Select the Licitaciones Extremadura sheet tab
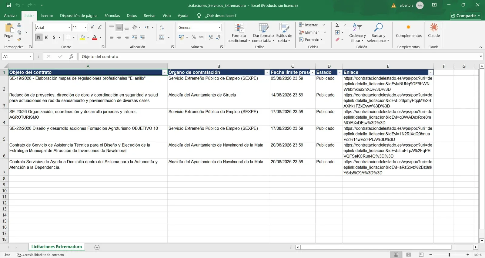The height and width of the screenshot is (258, 485). 57,247
